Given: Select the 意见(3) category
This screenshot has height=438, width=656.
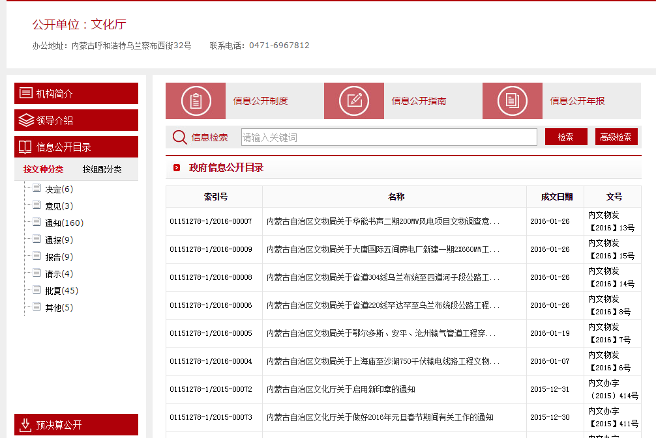Looking at the screenshot, I should [x=59, y=206].
